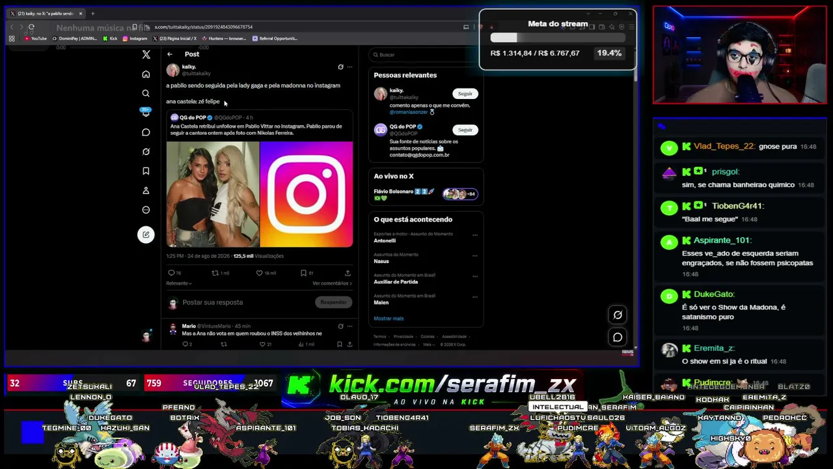Open Bookmarks icon in left sidebar

146,171
